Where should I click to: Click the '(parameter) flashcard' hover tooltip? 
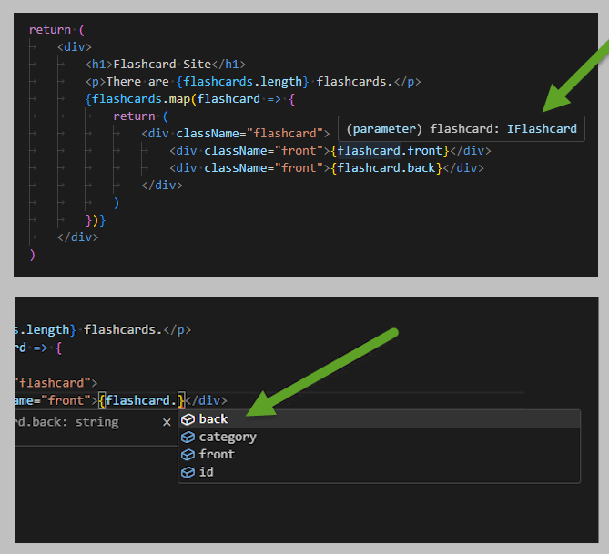coord(462,129)
